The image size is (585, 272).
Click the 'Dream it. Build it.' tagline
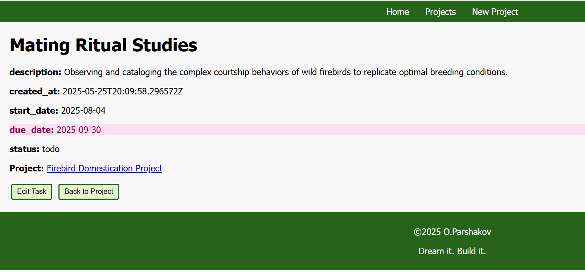[452, 251]
